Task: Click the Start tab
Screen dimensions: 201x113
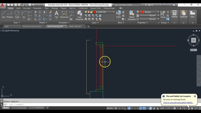Action: tap(6, 26)
